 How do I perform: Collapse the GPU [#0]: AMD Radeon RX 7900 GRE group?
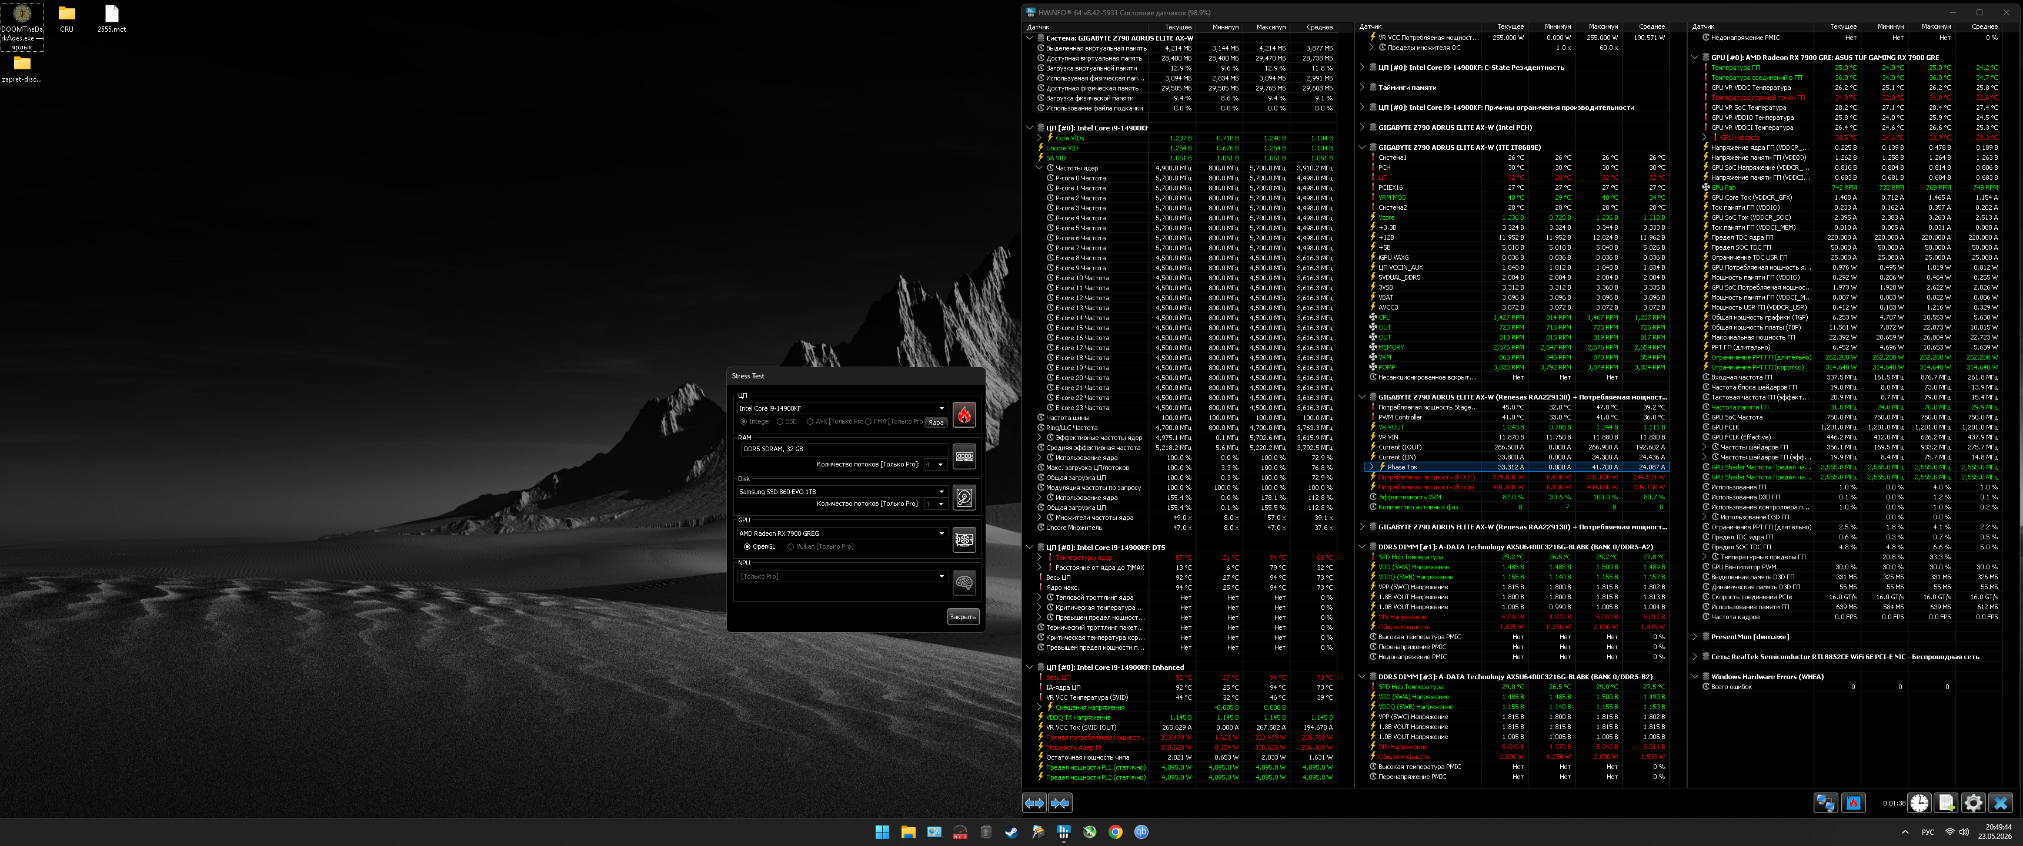1695,58
